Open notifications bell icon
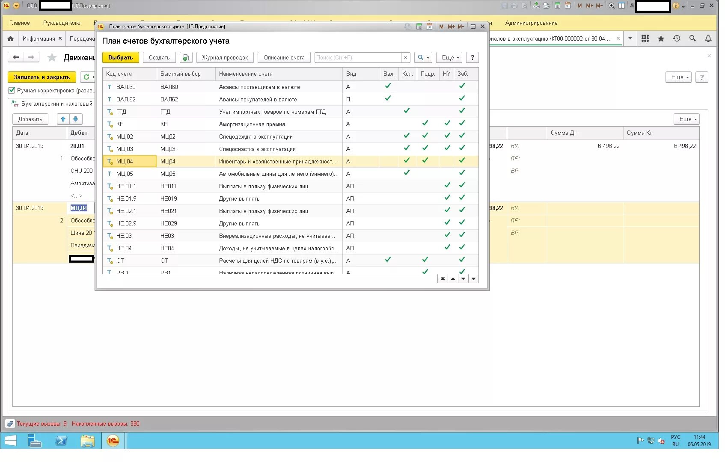The width and height of the screenshot is (725, 462). click(708, 38)
